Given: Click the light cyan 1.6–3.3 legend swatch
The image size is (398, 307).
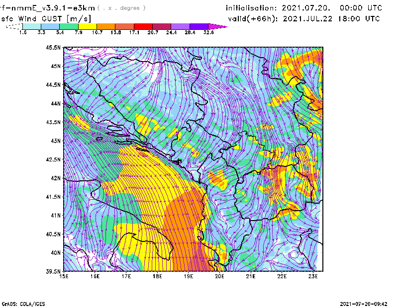Looking at the screenshot, I should (32, 26).
